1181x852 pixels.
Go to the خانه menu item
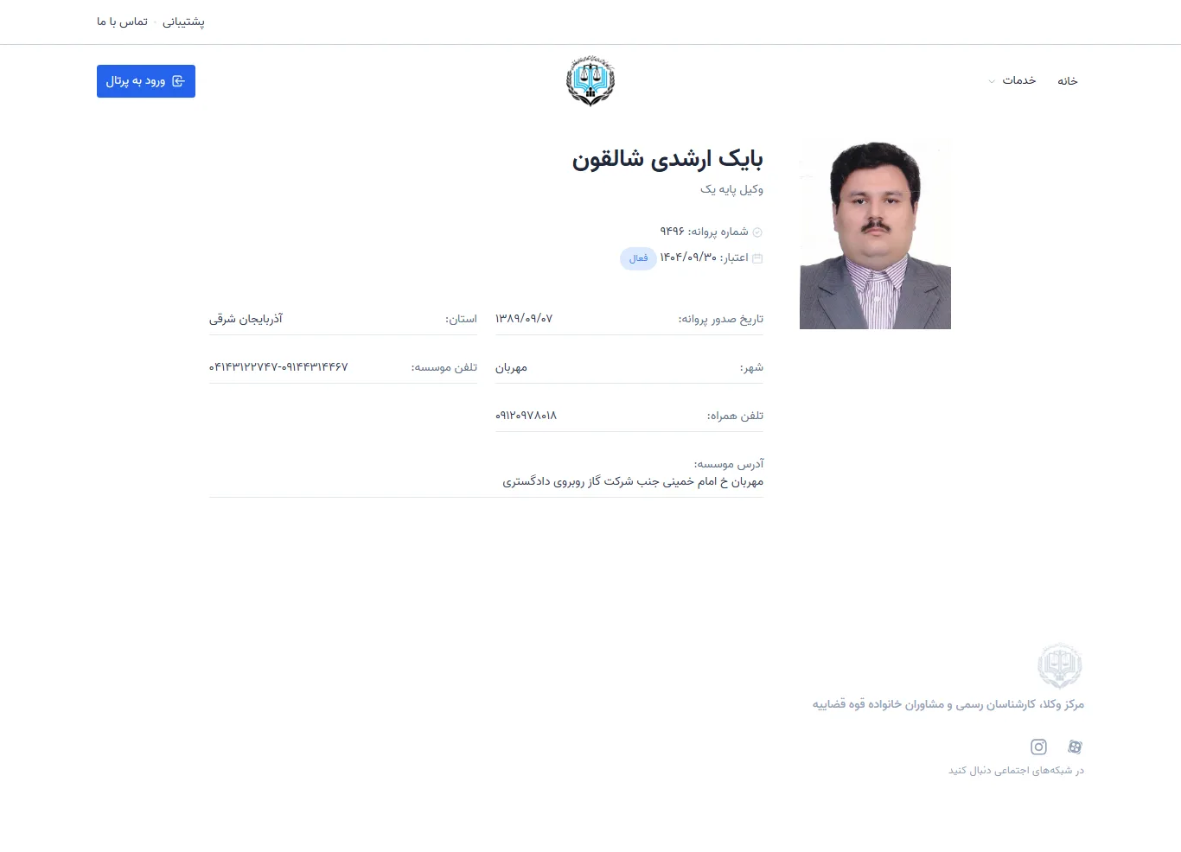pos(1068,80)
